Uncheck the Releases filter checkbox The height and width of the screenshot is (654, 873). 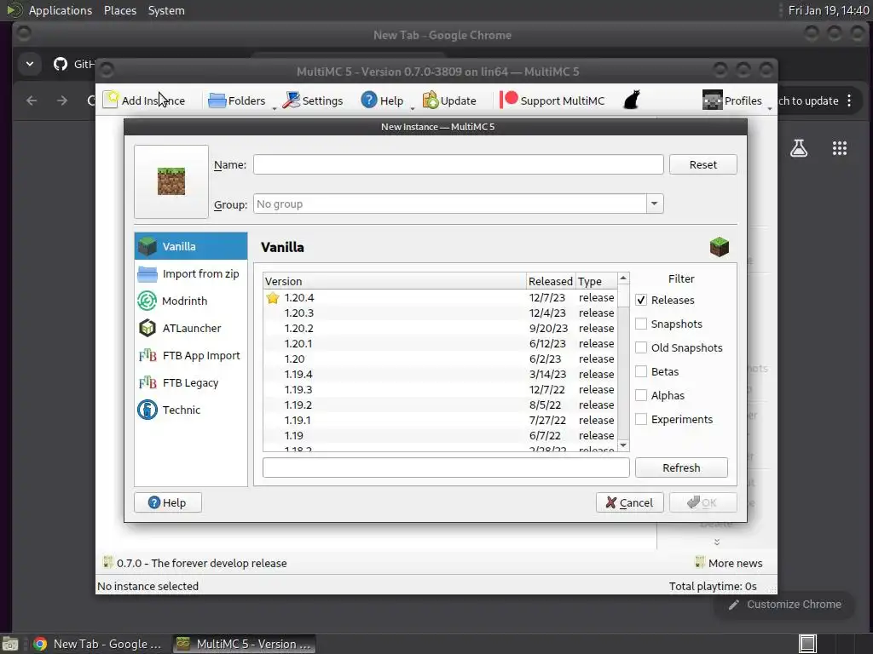point(641,300)
